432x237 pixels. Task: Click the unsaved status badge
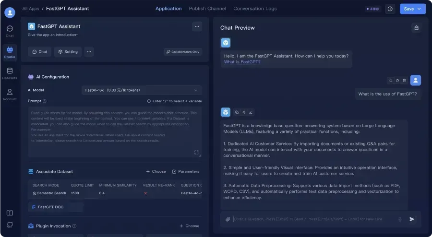coord(373,9)
